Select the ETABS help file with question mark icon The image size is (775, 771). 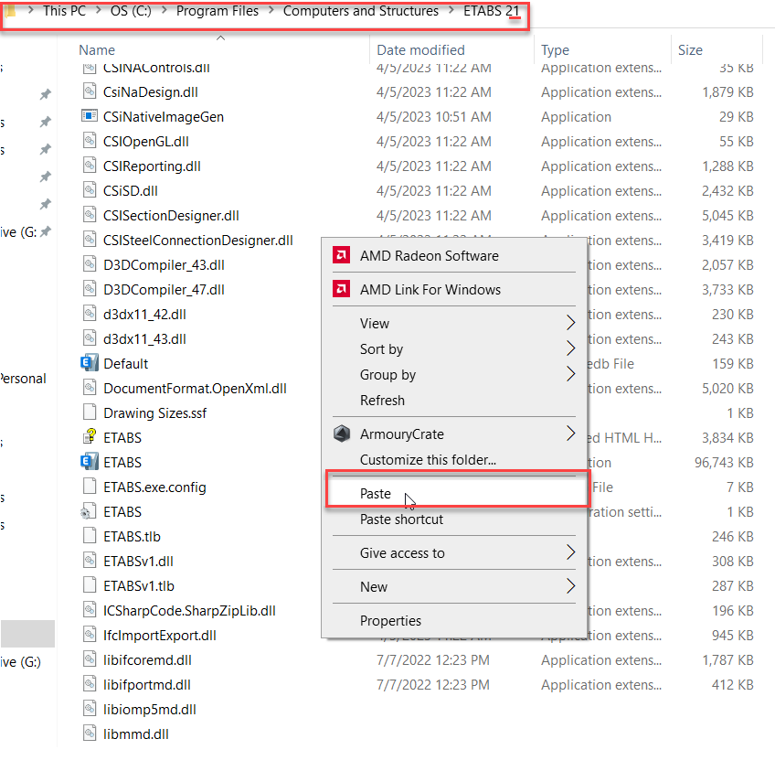[89, 437]
